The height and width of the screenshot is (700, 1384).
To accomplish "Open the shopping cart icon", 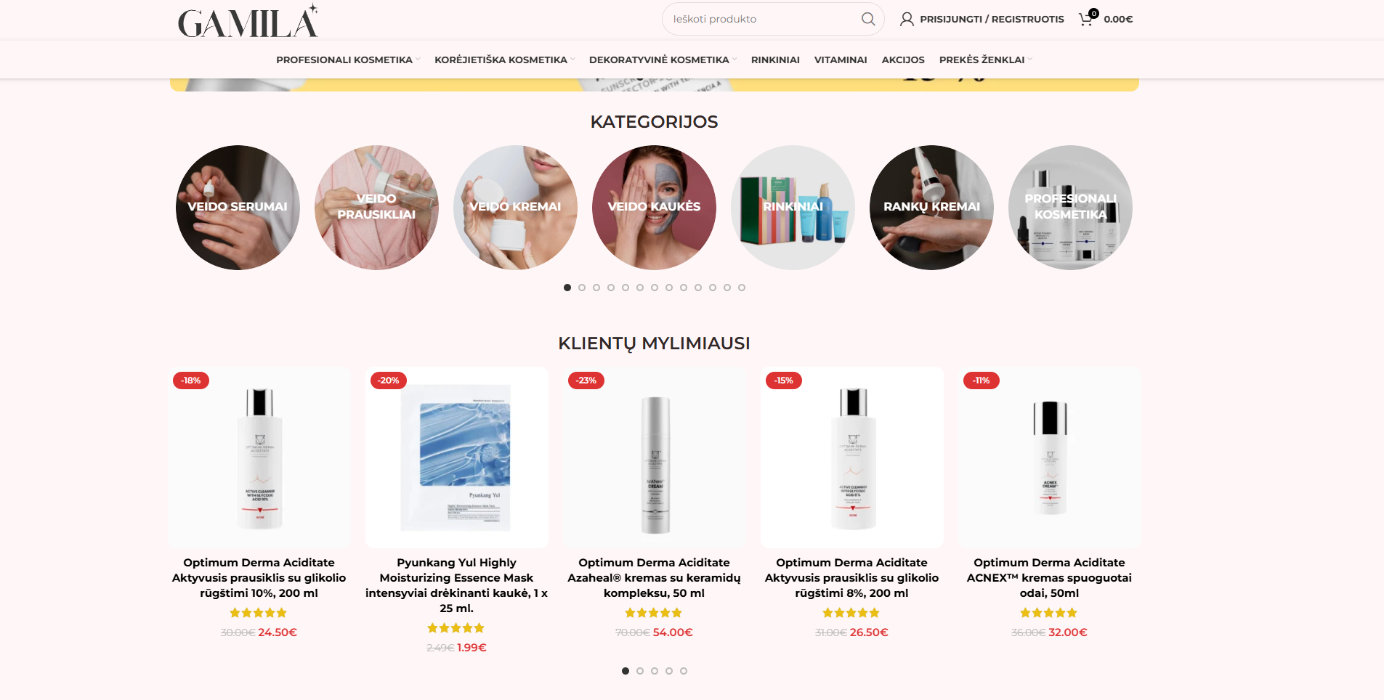I will pos(1088,18).
